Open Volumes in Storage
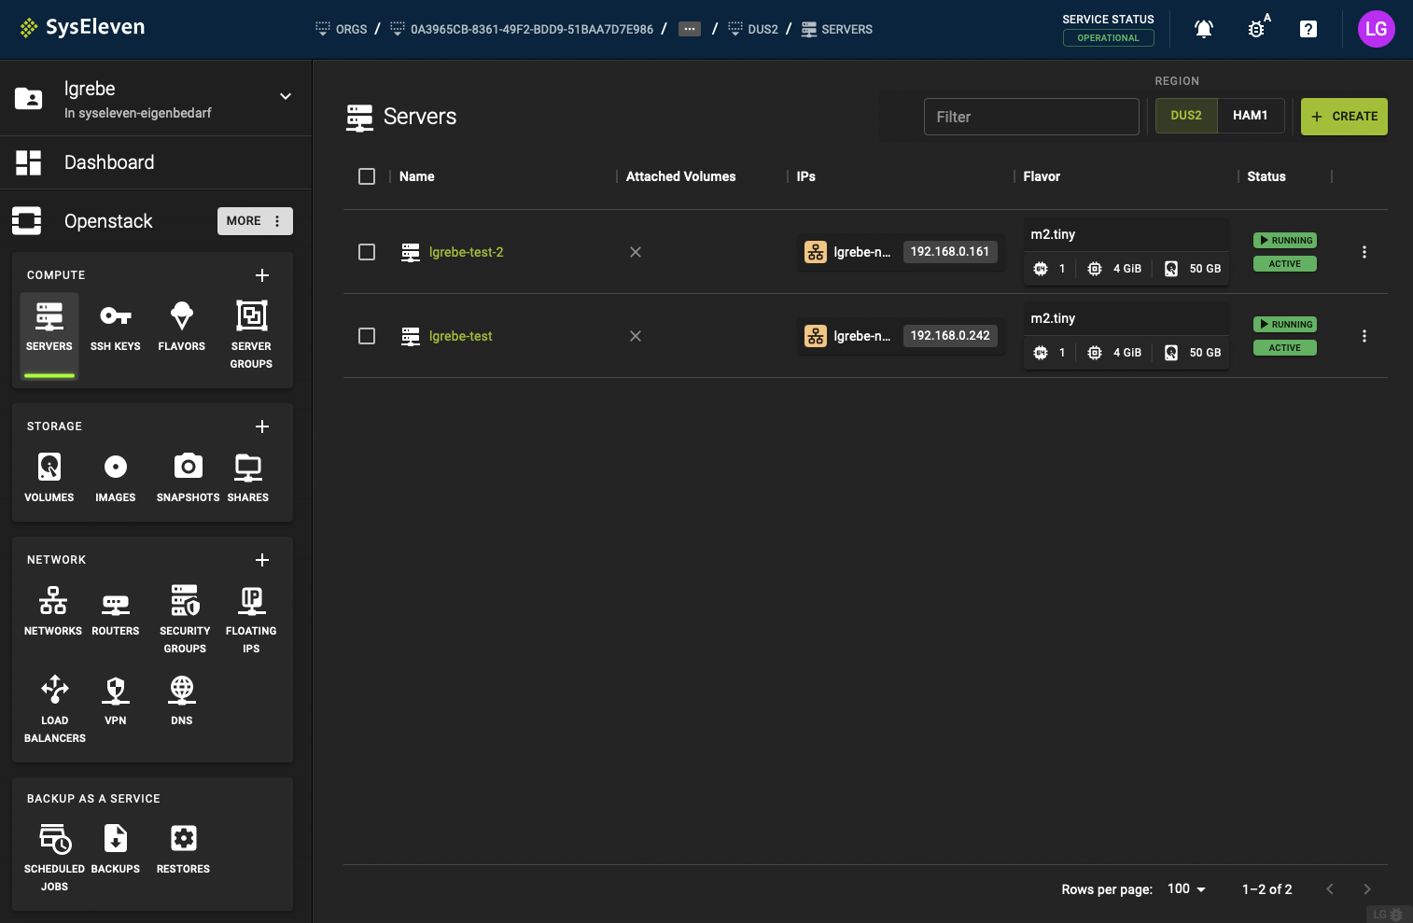 (x=49, y=479)
